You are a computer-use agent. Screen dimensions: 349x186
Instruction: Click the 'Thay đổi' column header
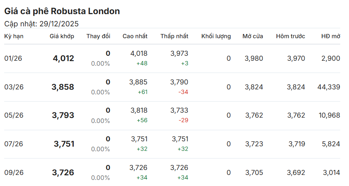pyautogui.click(x=98, y=36)
